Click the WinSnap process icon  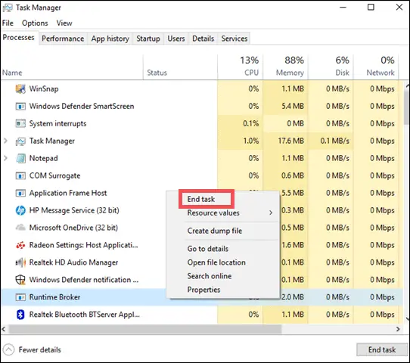pos(20,88)
